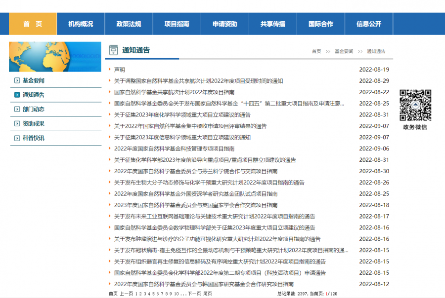The image size is (445, 298).
Task: Open the 申请资助 navigation menu
Action: coord(224,24)
